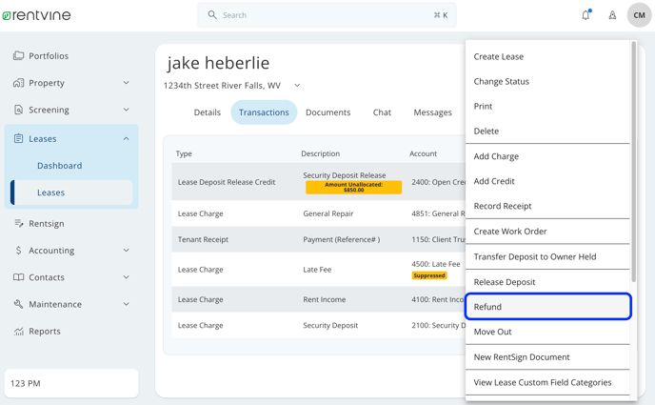
Task: Open the address dropdown chevron
Action: [x=297, y=85]
